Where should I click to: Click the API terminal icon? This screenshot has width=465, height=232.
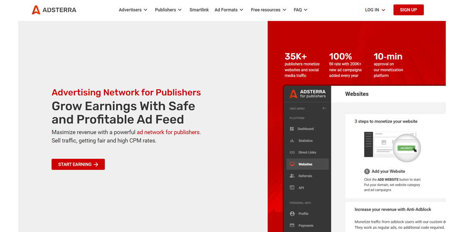[293, 187]
